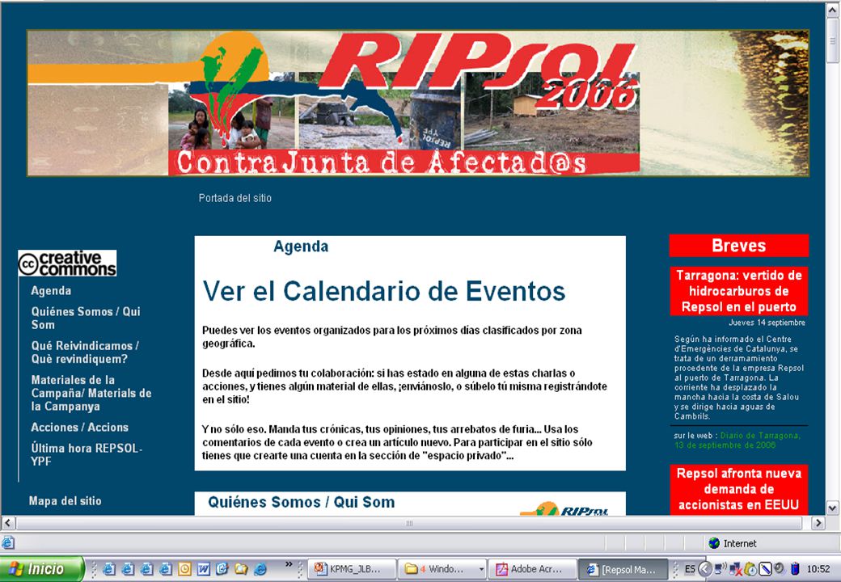Go to Portada del sitio

point(235,198)
